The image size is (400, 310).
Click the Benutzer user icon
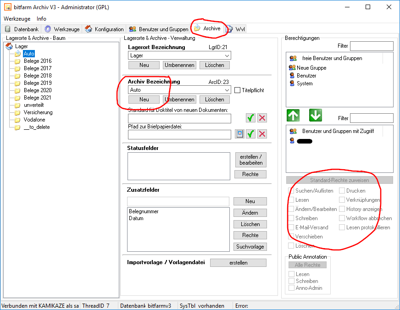click(x=292, y=76)
